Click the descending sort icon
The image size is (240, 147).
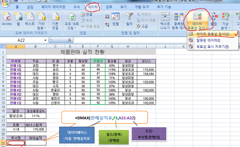(107, 24)
